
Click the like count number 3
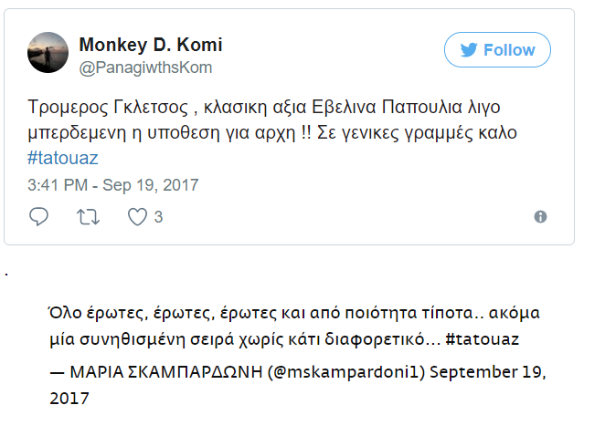coord(159,217)
